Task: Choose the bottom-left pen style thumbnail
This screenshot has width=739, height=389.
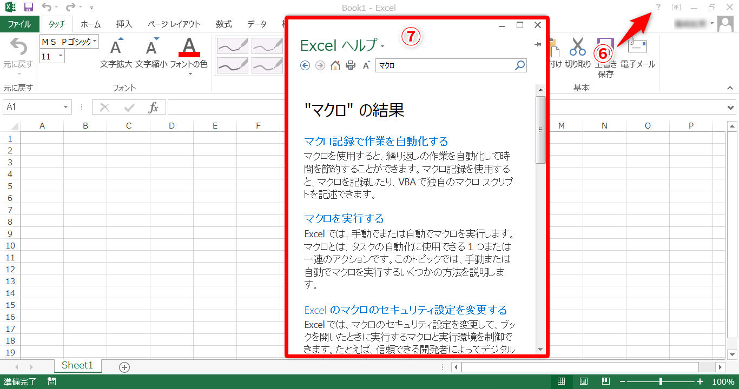Action: coord(233,65)
